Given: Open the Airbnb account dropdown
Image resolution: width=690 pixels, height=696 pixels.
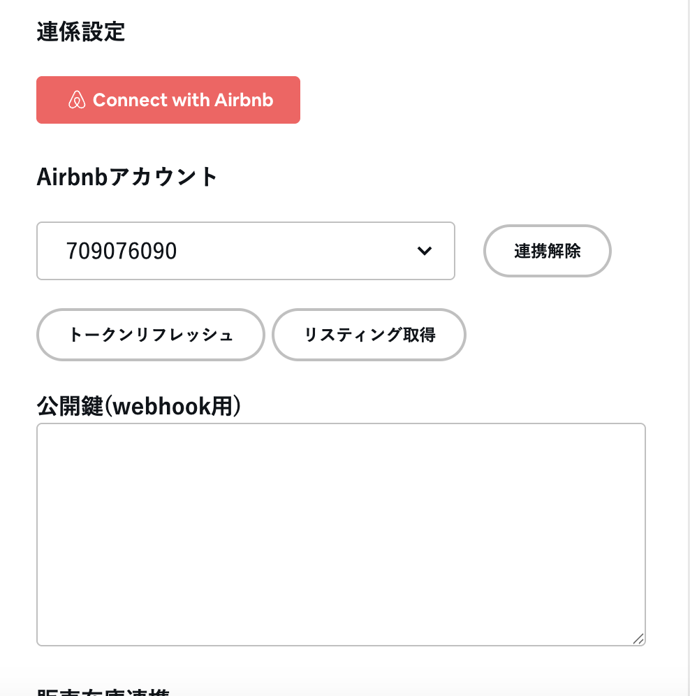Looking at the screenshot, I should tap(245, 251).
